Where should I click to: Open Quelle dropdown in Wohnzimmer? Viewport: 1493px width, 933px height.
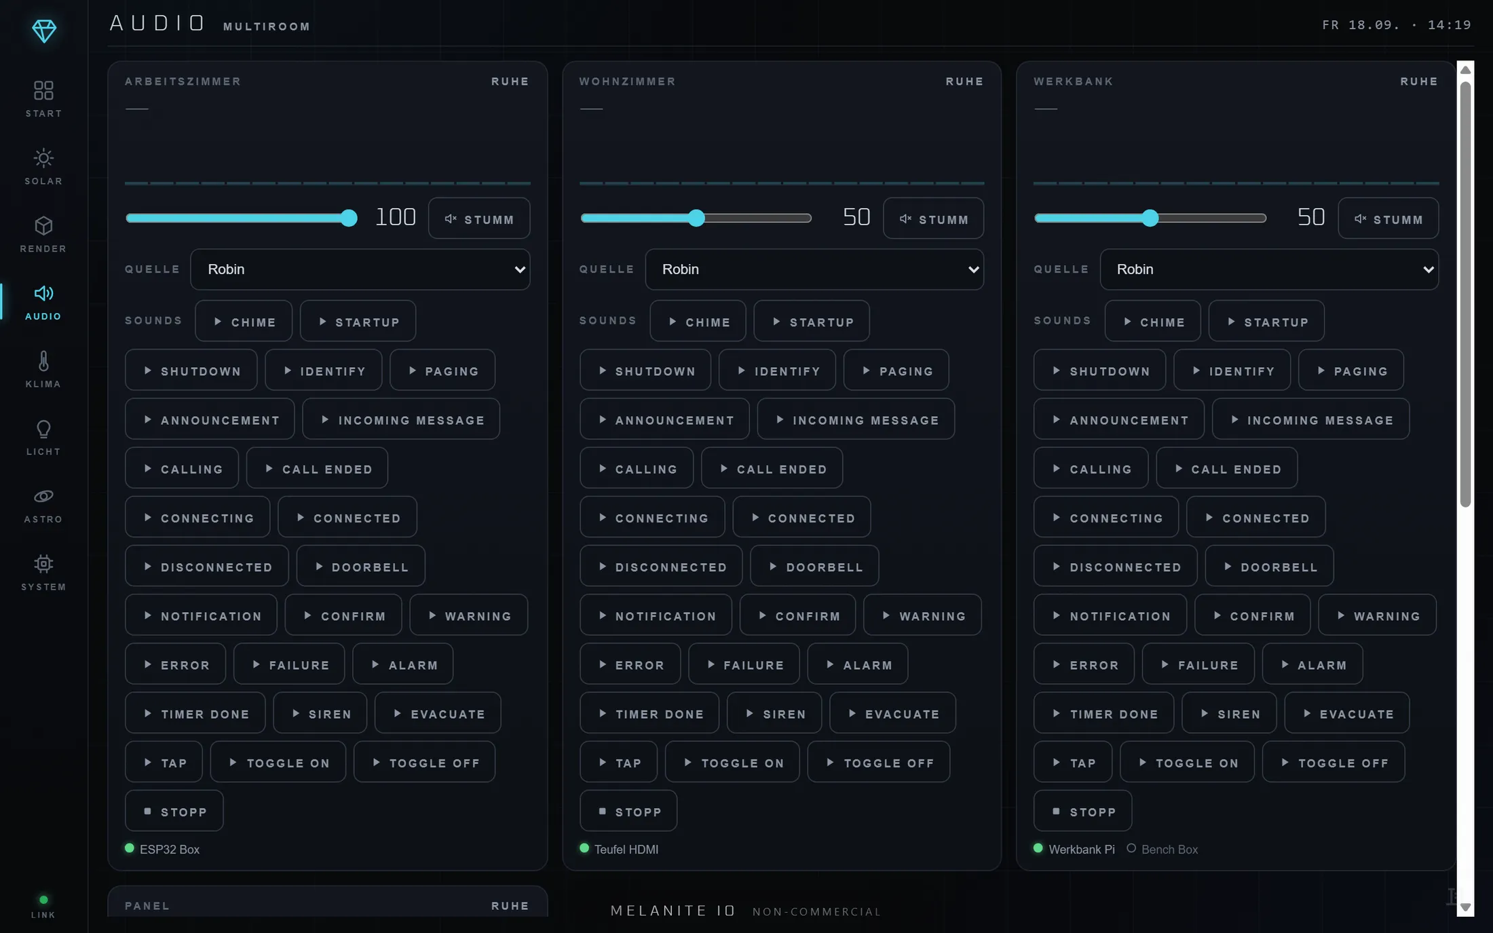814,269
